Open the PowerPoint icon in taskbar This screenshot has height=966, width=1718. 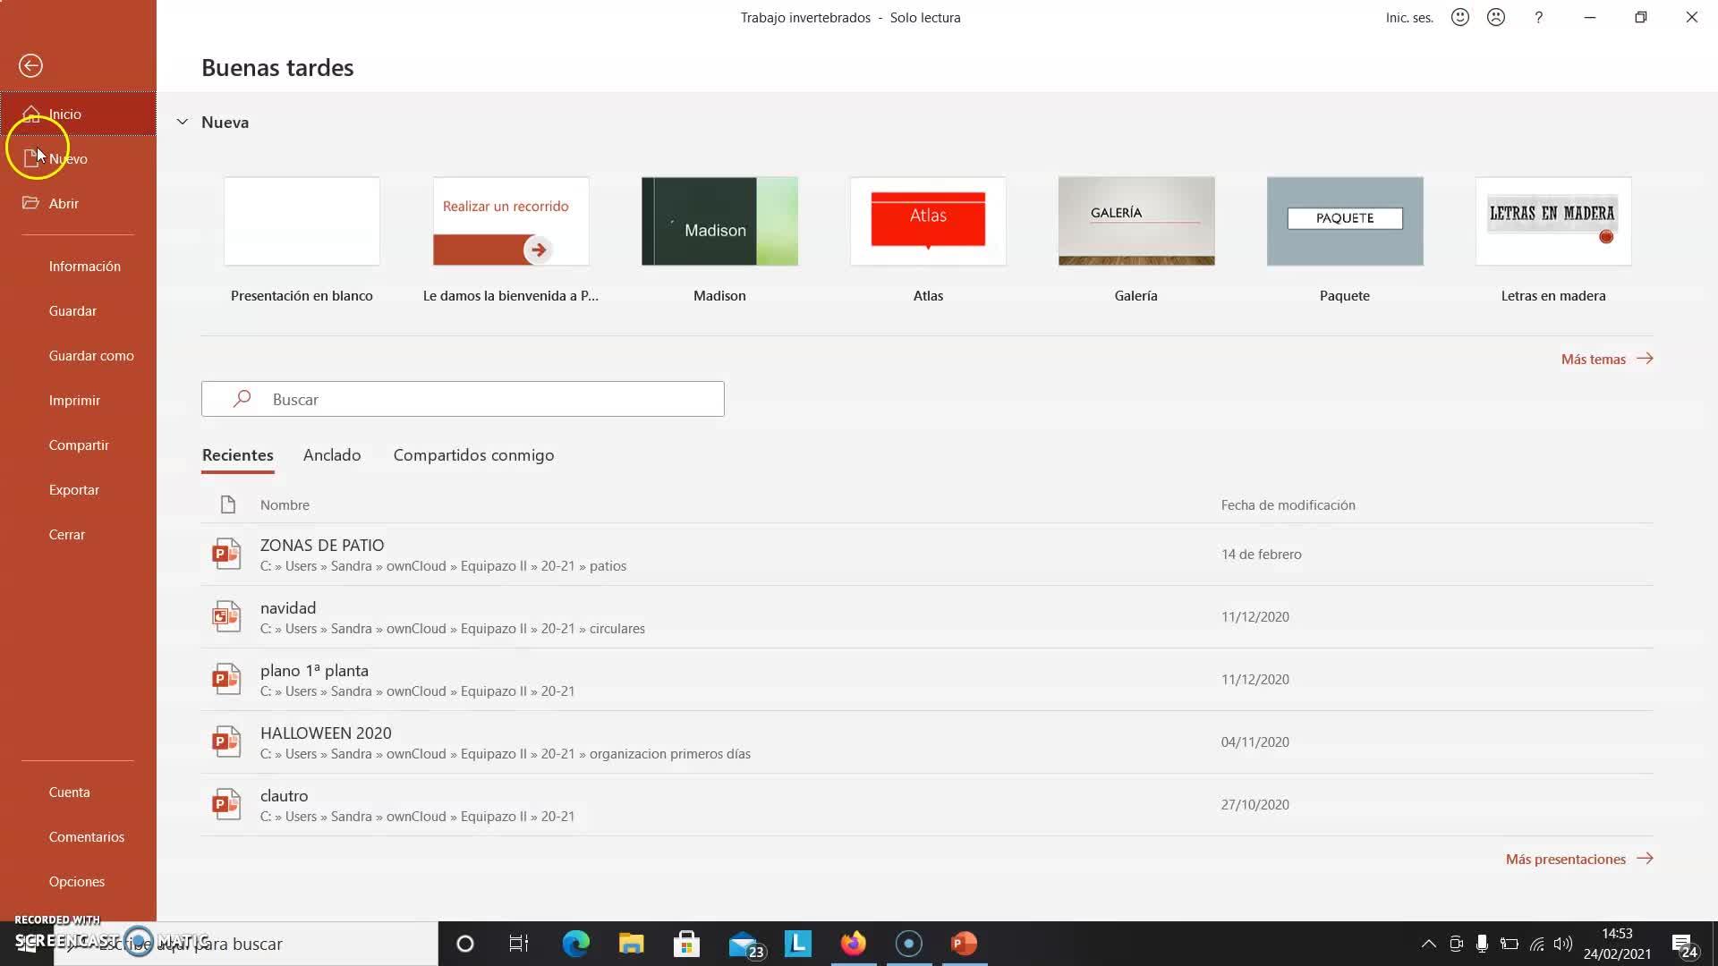point(964,944)
